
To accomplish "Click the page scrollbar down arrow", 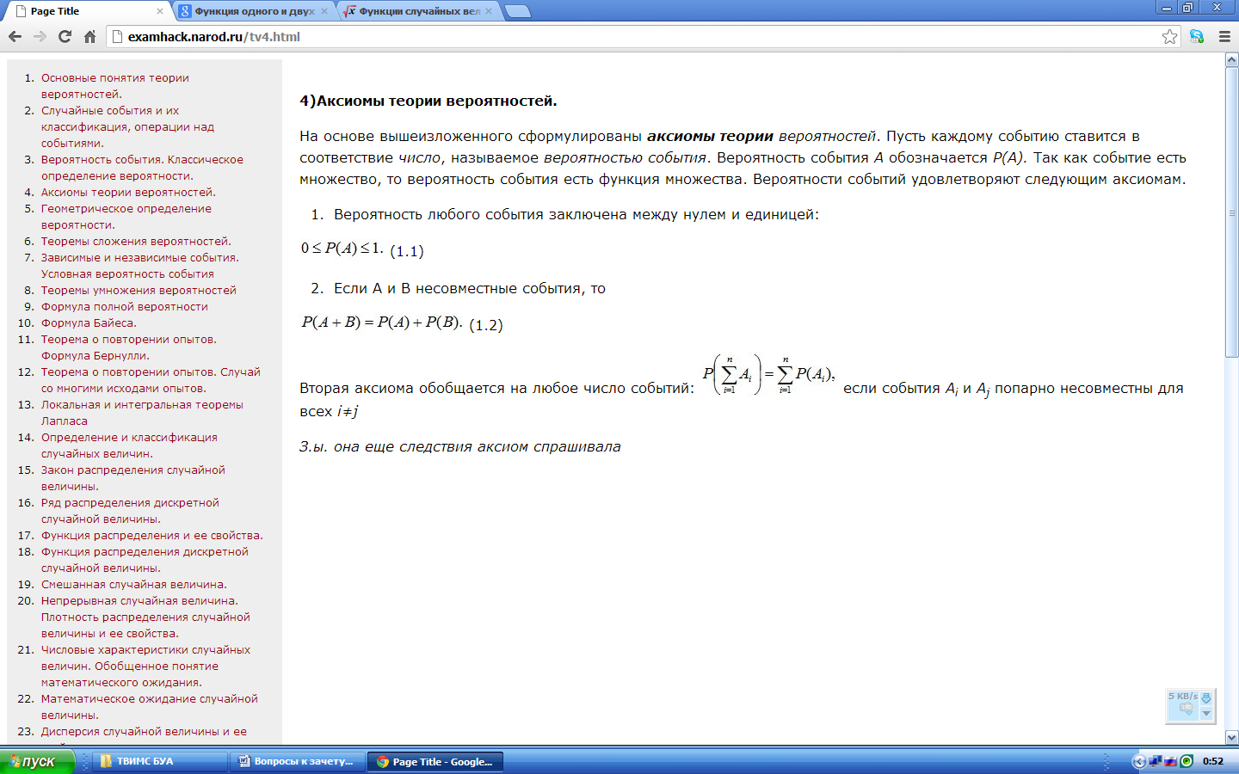I will [x=1231, y=737].
